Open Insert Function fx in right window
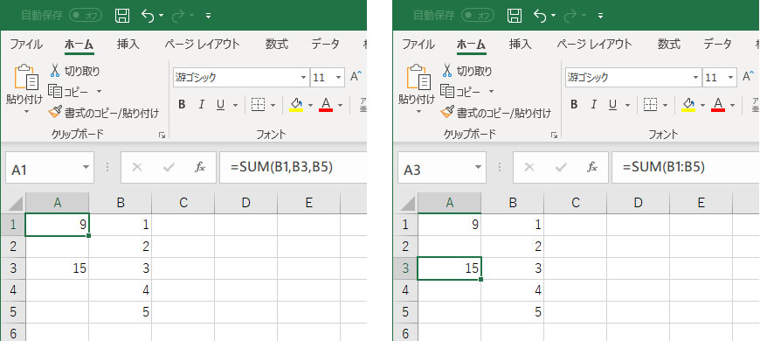Screen dimensions: 760x341 pyautogui.click(x=592, y=167)
